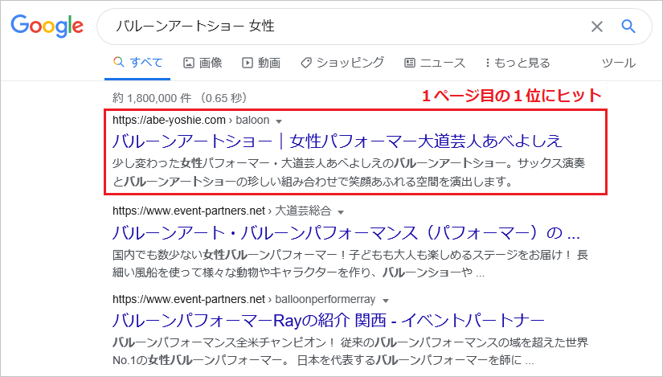This screenshot has width=663, height=377.
Task: Click the 画像 tab picture icon
Action: 189,63
